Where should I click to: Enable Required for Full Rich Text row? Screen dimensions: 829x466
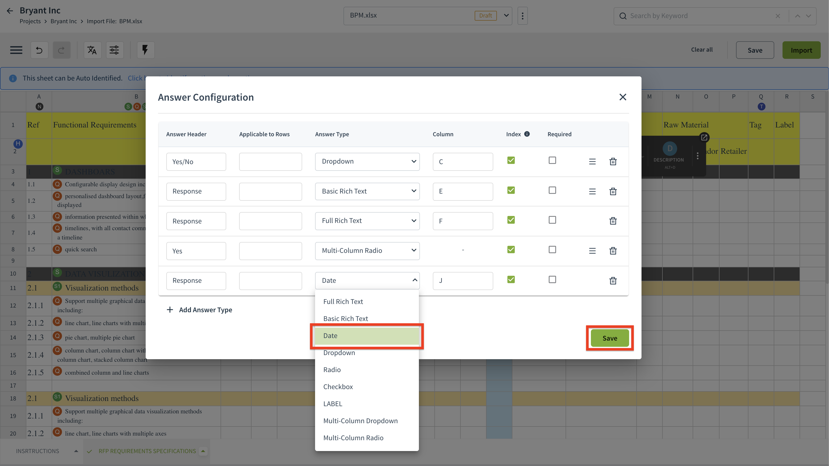(x=552, y=220)
